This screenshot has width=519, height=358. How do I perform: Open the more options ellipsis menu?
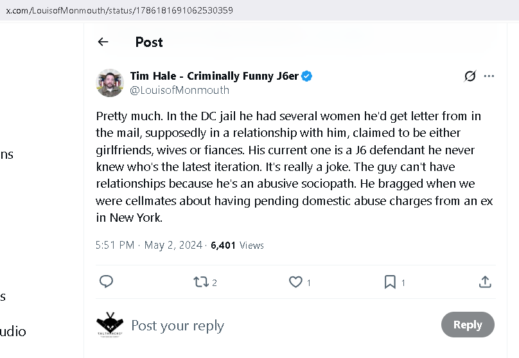pyautogui.click(x=489, y=76)
